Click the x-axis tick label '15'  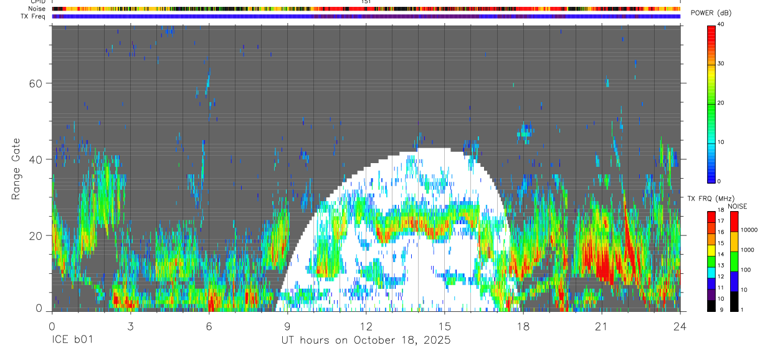pyautogui.click(x=444, y=326)
